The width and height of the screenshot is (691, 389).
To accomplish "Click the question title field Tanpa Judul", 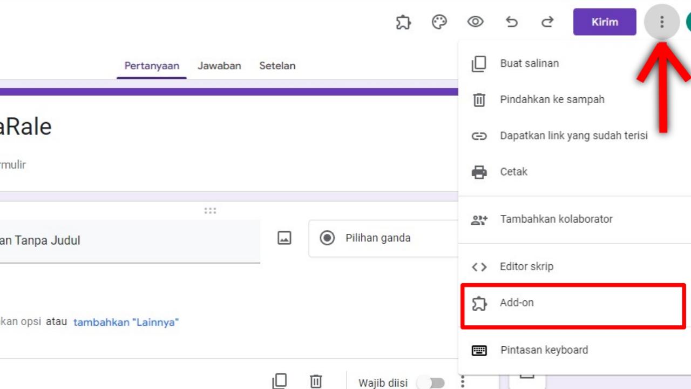I will tap(130, 241).
